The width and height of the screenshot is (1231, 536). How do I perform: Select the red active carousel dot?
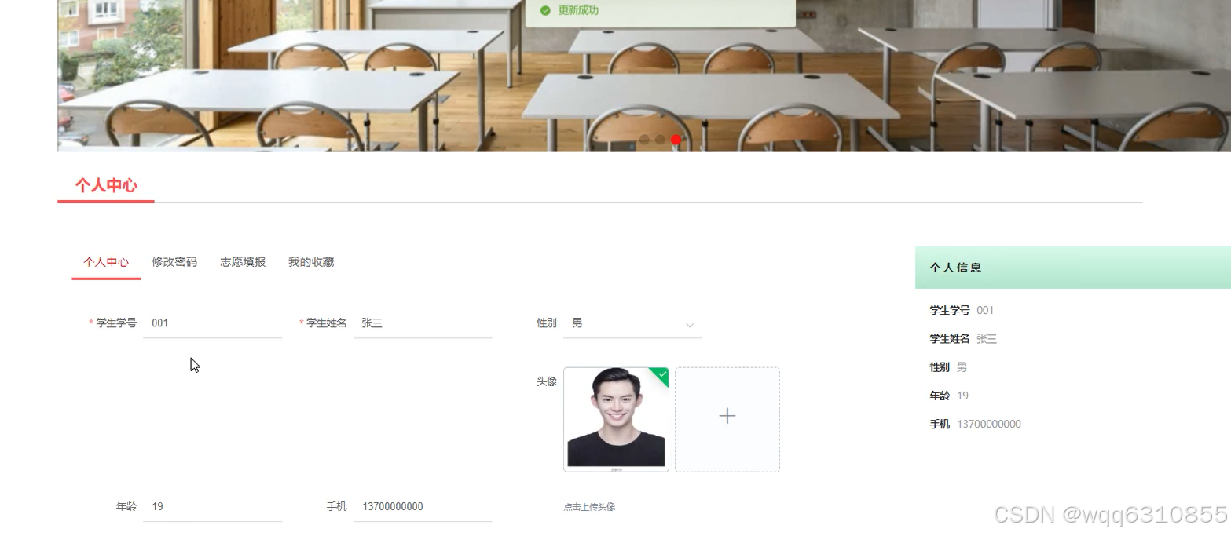click(676, 140)
